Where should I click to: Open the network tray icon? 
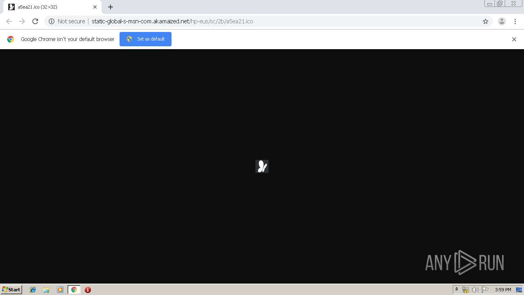pos(465,290)
